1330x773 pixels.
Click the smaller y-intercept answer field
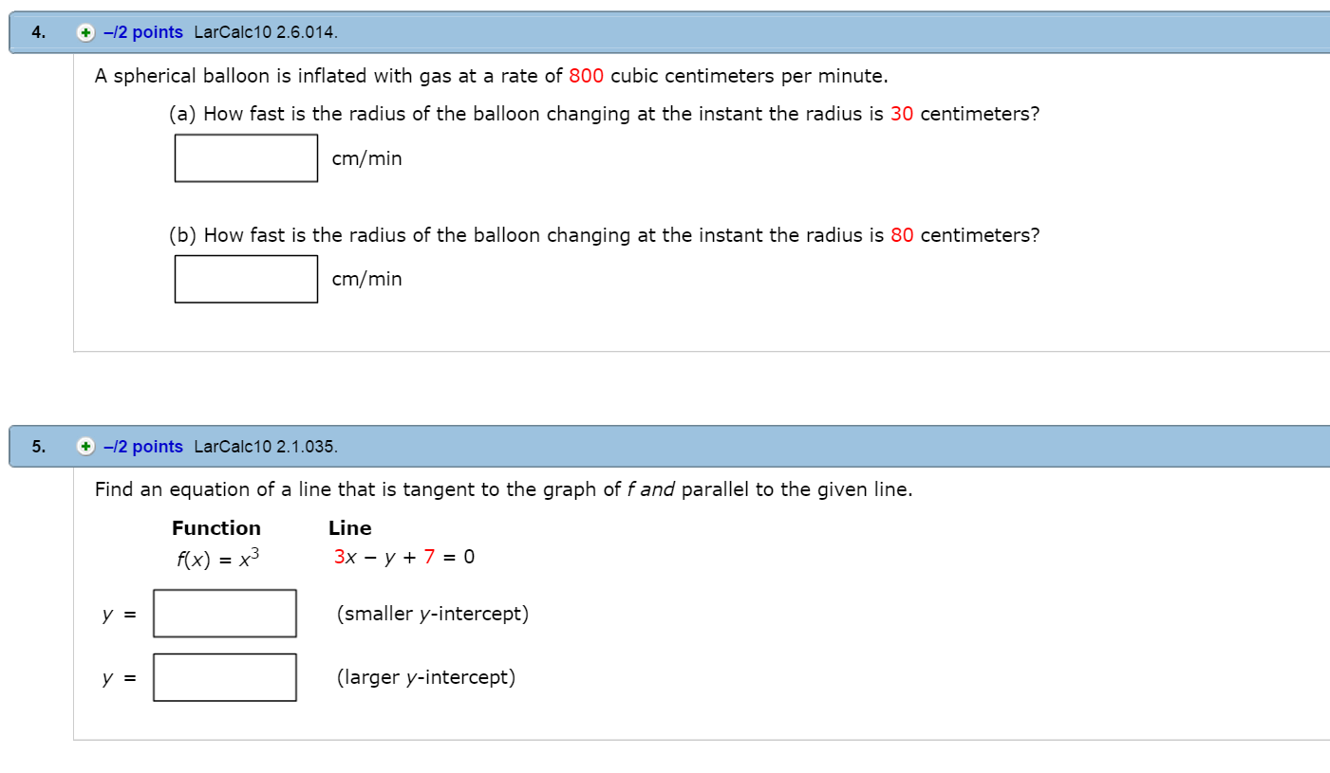(x=225, y=614)
